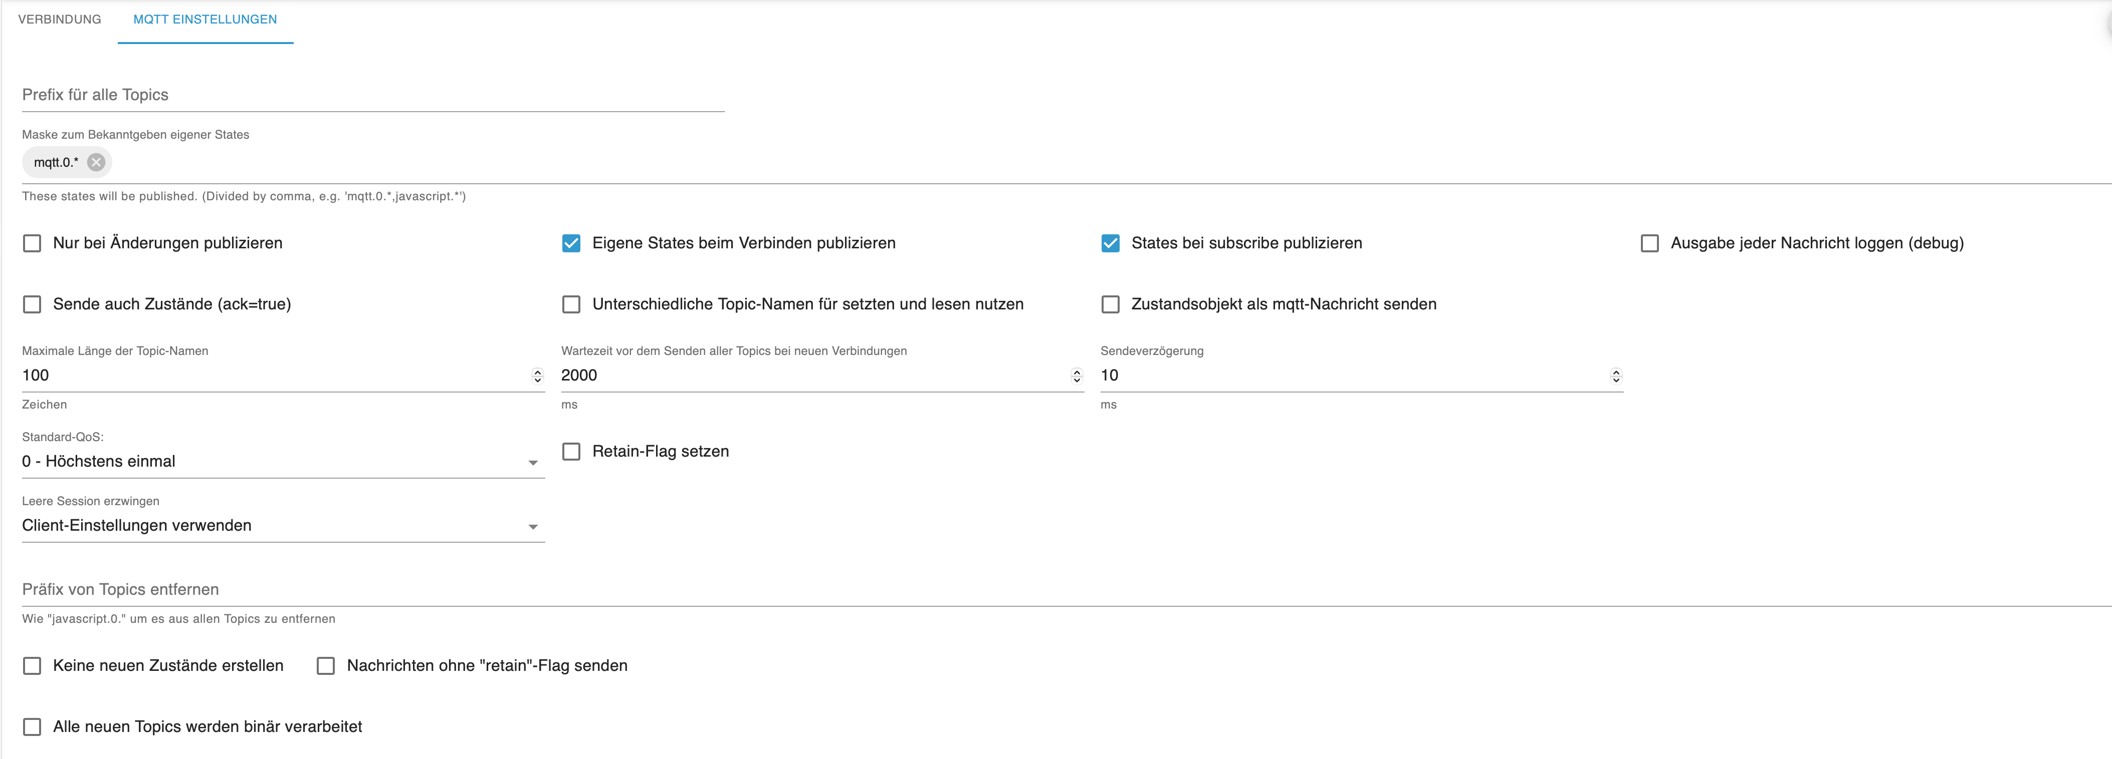The width and height of the screenshot is (2112, 759).
Task: Click the Prefix für alle Topics field
Action: click(x=372, y=95)
